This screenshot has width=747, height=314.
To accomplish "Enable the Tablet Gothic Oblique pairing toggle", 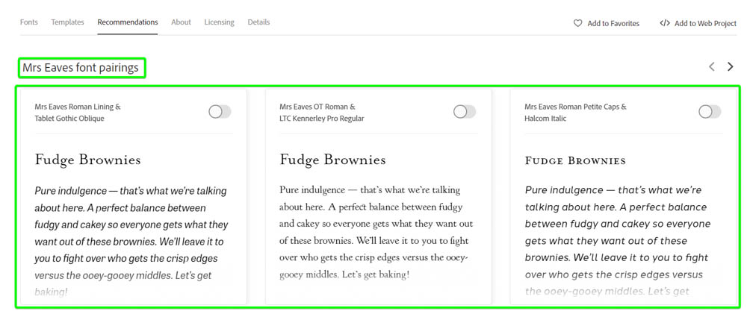I will (220, 112).
